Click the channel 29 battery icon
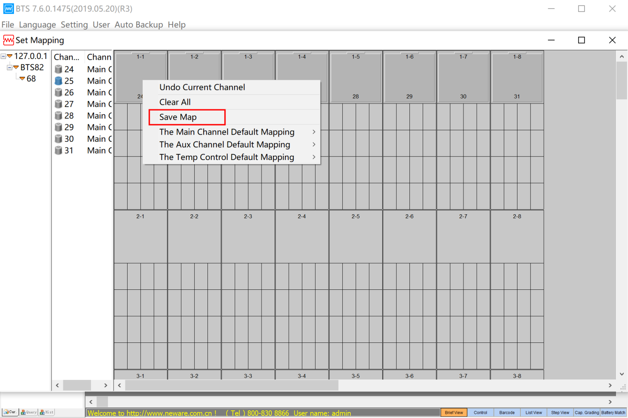 click(59, 127)
